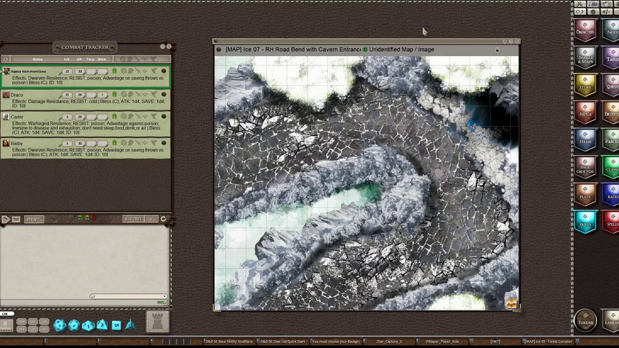619x348 pixels.
Task: Click Carter's portrait in the combat tracker
Action: point(6,116)
